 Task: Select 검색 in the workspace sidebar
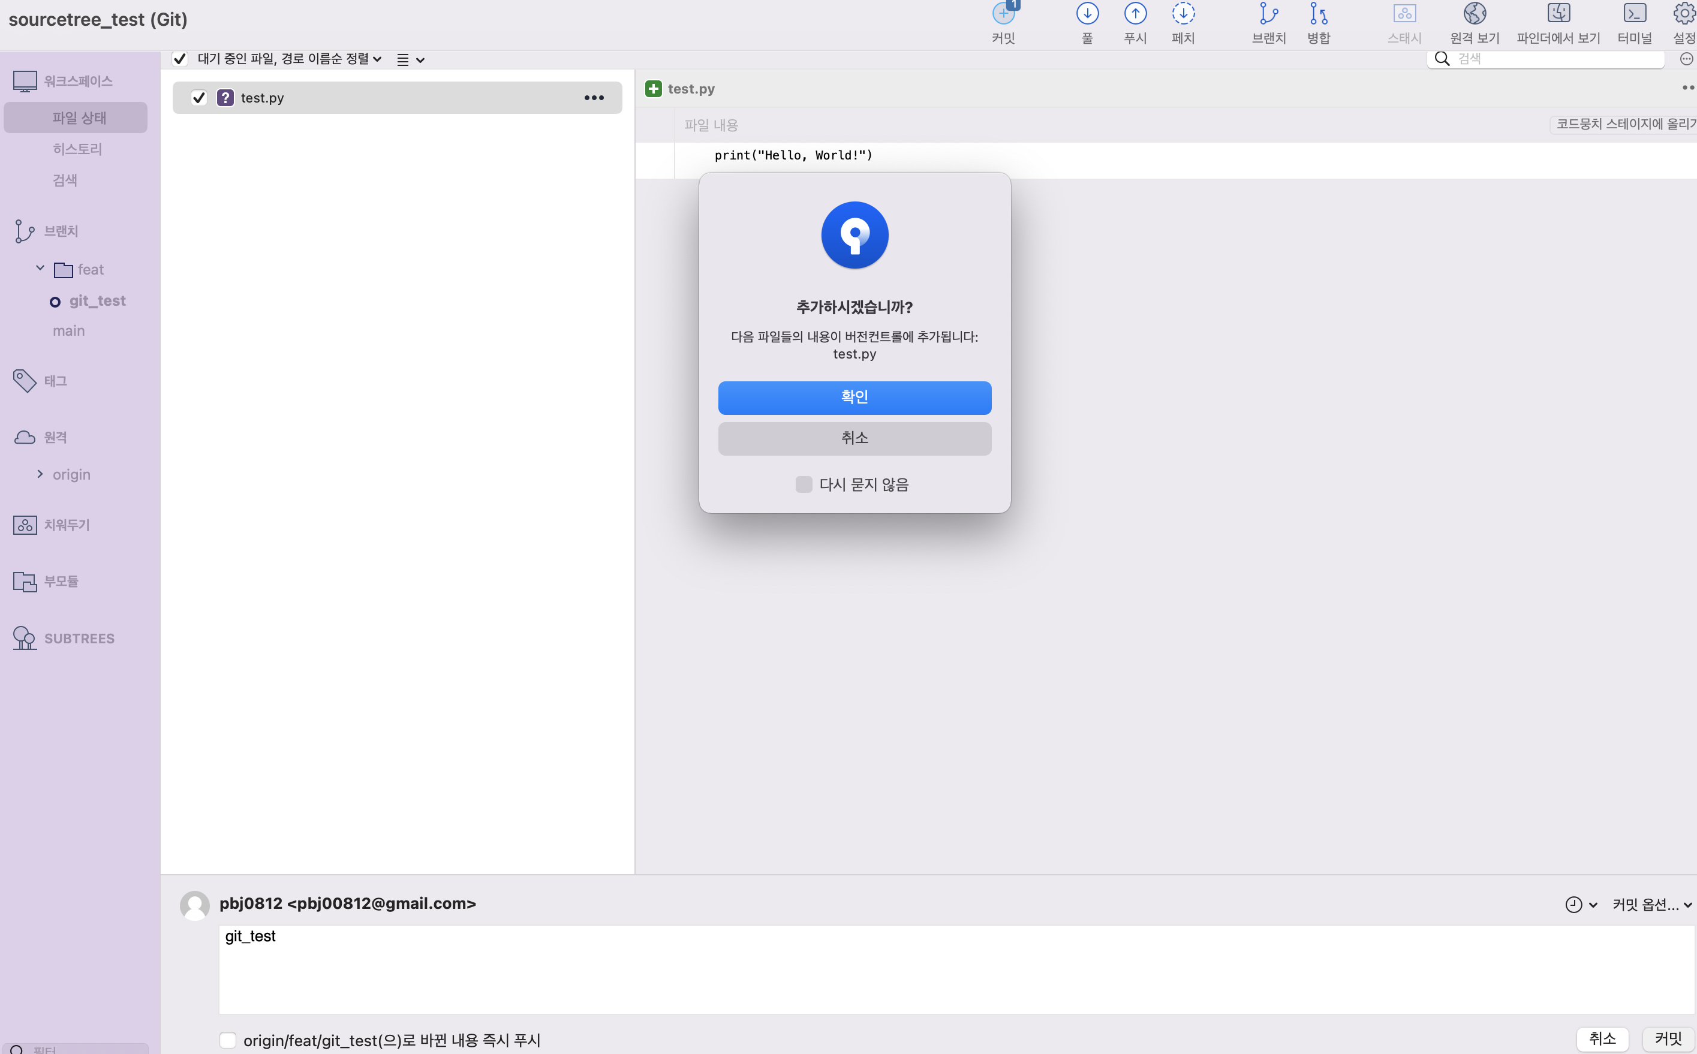65,180
